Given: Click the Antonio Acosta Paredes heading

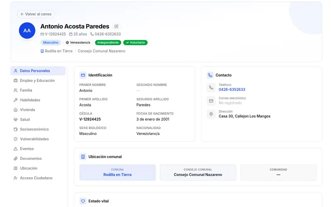Looking at the screenshot, I should click(x=75, y=26).
